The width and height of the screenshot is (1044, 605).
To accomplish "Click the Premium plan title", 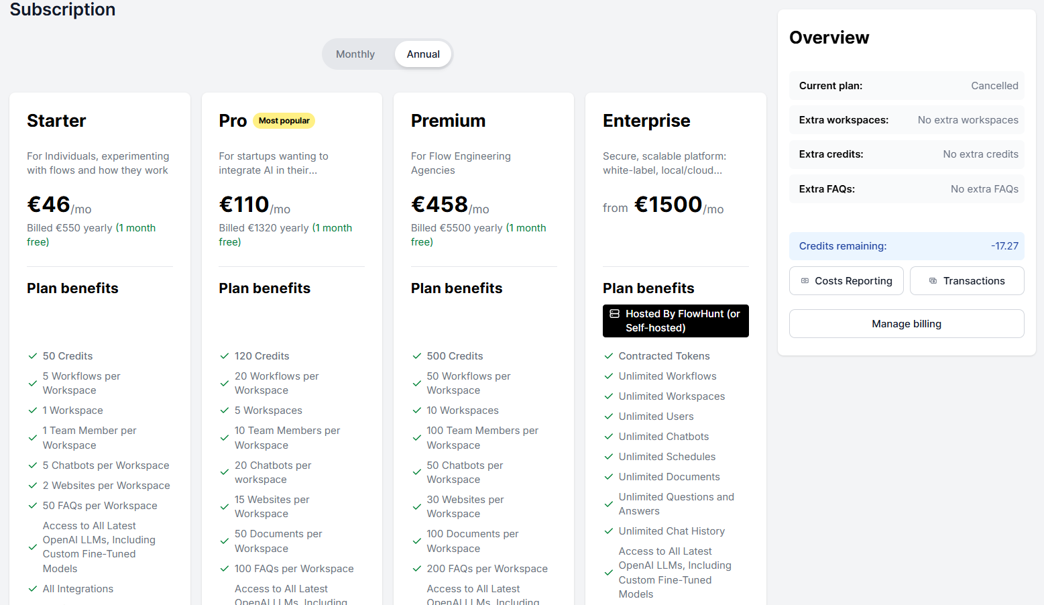I will 448,121.
